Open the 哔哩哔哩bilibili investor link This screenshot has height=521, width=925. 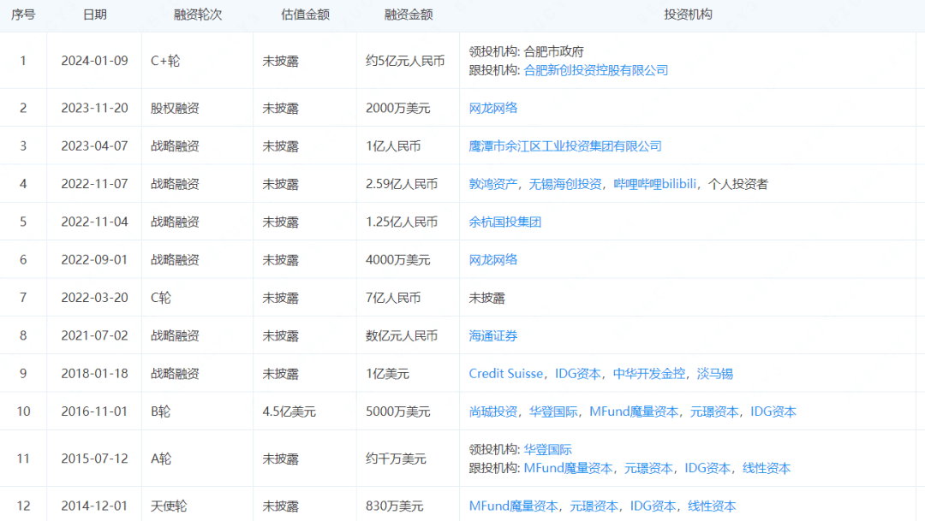(x=655, y=184)
